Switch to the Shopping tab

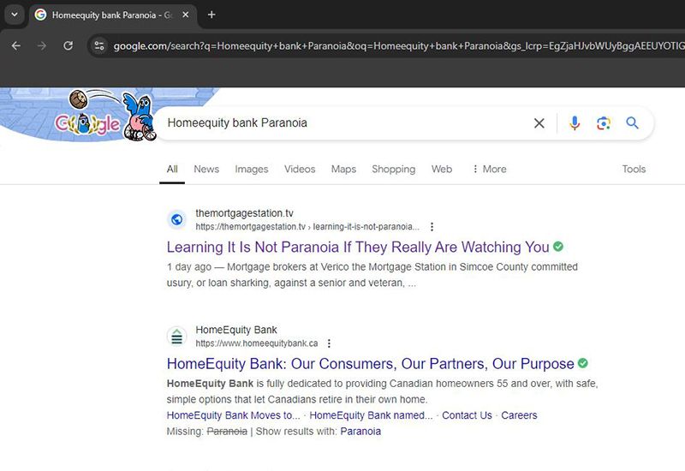pyautogui.click(x=394, y=169)
